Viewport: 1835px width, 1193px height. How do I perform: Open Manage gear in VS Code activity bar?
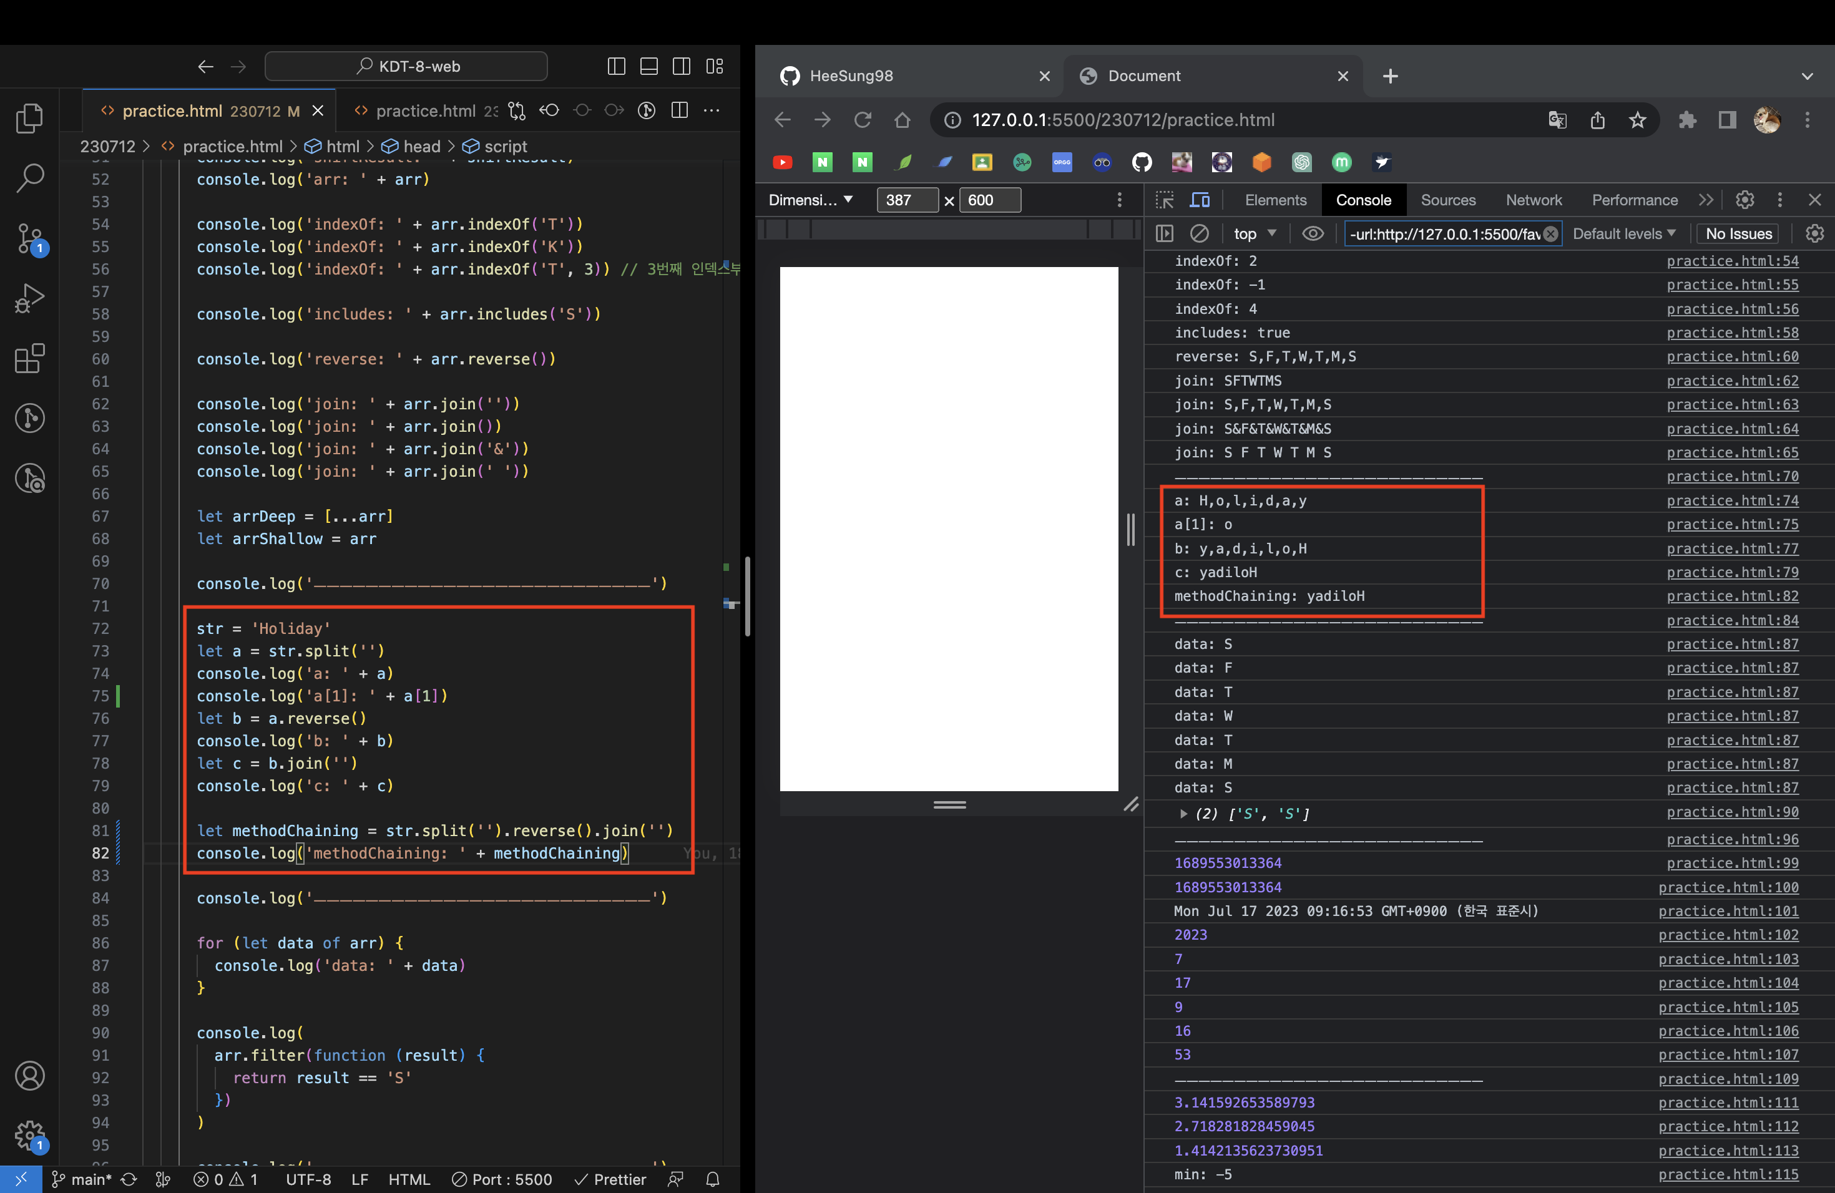coord(29,1135)
